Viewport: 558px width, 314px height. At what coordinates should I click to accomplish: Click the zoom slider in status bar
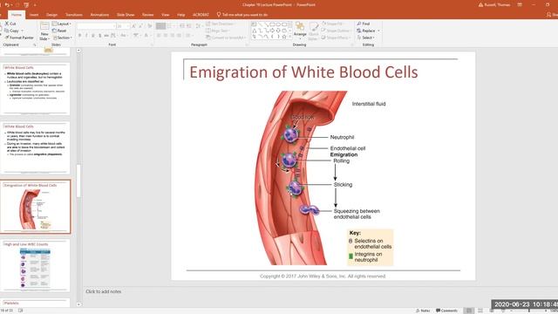click(529, 311)
